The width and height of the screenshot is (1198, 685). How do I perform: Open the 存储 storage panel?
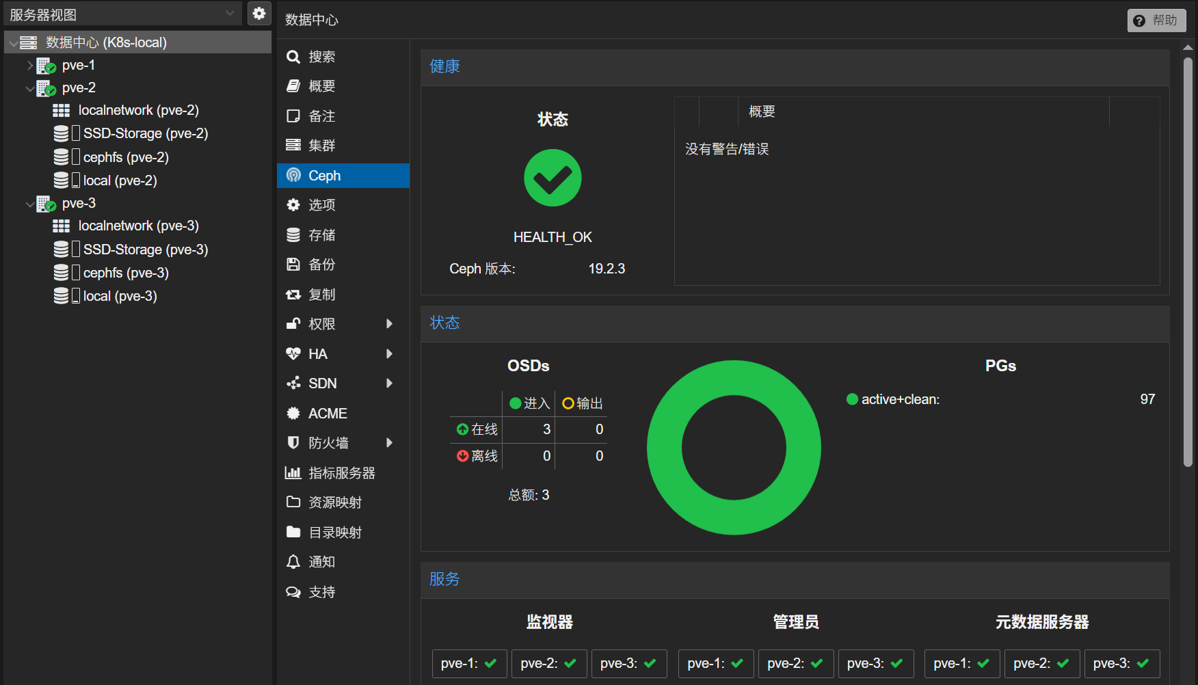(x=322, y=234)
